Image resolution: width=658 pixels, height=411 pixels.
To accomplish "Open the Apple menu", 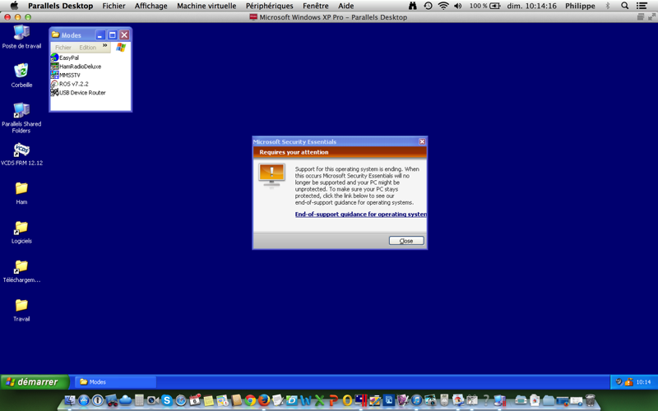I will tap(14, 6).
